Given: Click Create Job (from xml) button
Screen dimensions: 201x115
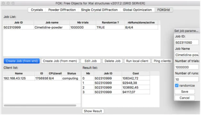Looking at the screenshot, I should click(x=22, y=61).
